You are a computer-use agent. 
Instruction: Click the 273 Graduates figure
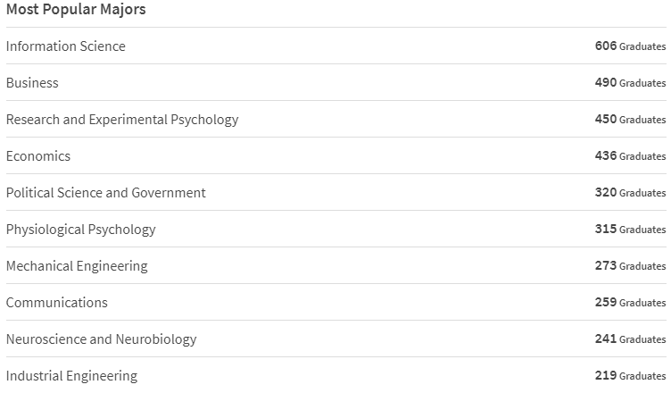tap(630, 265)
